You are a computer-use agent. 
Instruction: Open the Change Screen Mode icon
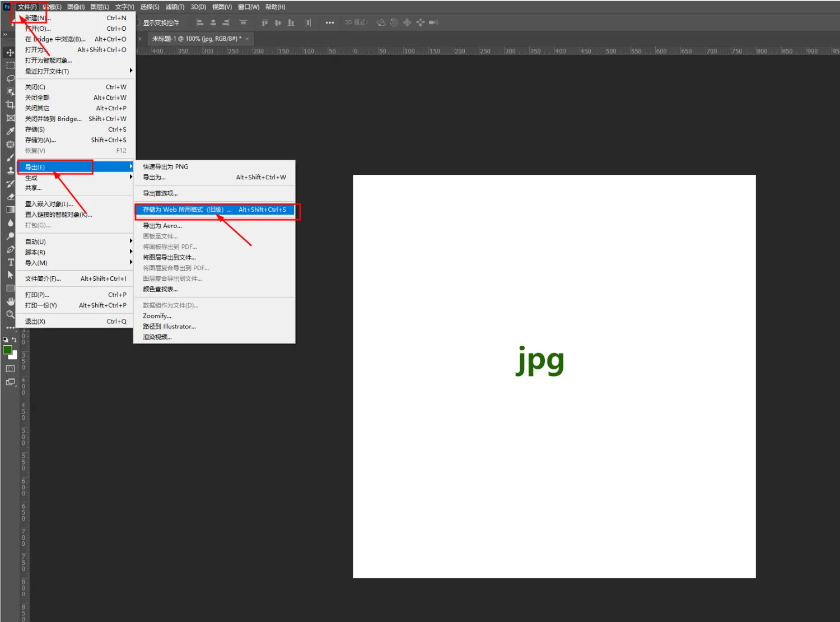coord(10,382)
